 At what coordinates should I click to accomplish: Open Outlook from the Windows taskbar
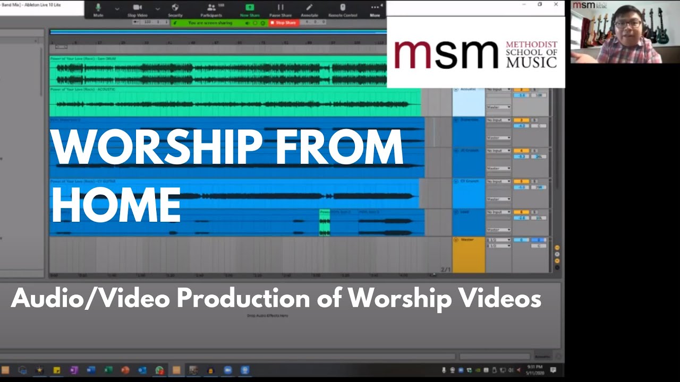tap(142, 370)
